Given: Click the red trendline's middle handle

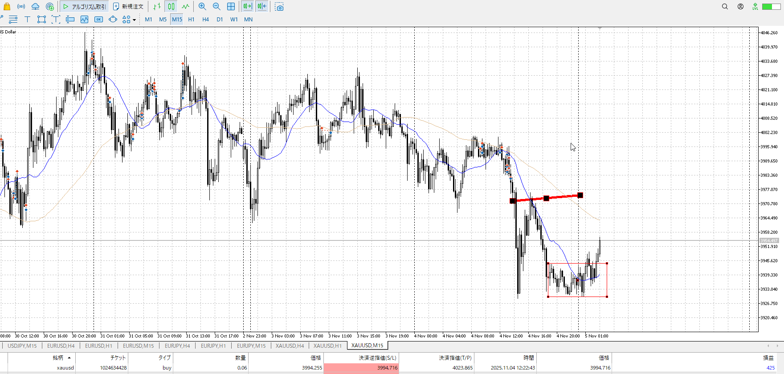Looking at the screenshot, I should 546,198.
